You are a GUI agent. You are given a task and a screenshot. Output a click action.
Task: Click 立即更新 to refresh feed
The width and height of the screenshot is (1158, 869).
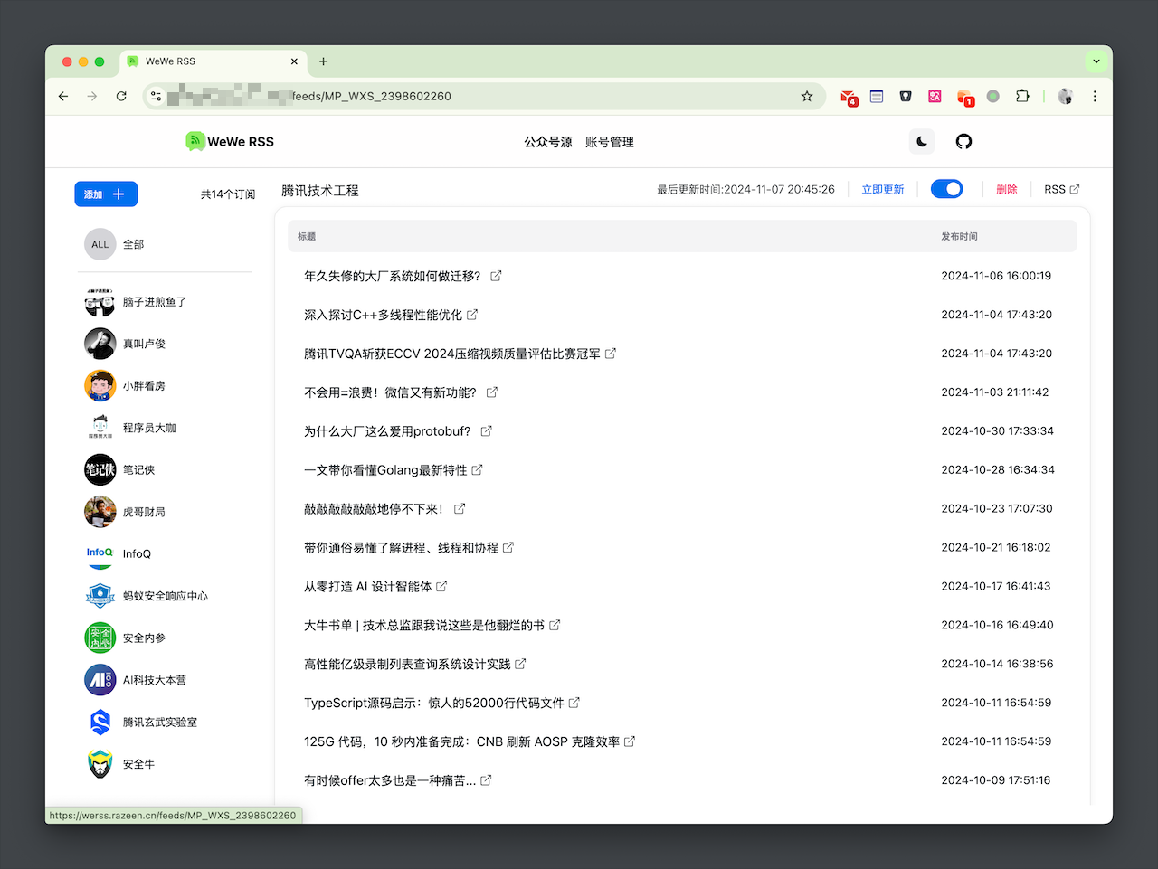pyautogui.click(x=883, y=190)
